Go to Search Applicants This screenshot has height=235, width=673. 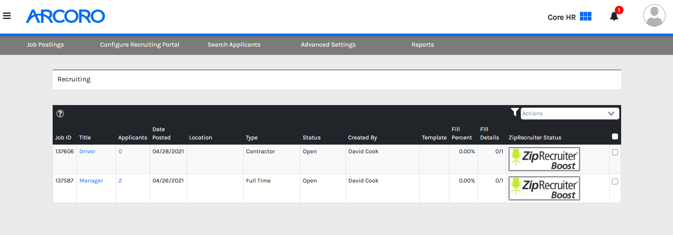pyautogui.click(x=234, y=45)
